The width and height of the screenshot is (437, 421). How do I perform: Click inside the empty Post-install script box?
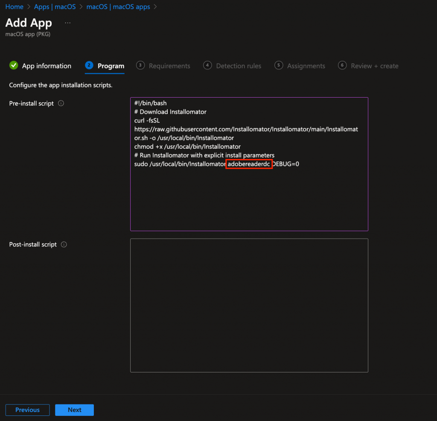pos(249,305)
